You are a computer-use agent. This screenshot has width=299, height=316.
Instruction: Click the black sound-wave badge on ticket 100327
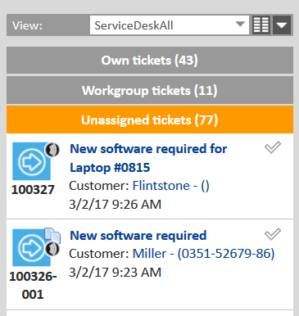(52, 150)
